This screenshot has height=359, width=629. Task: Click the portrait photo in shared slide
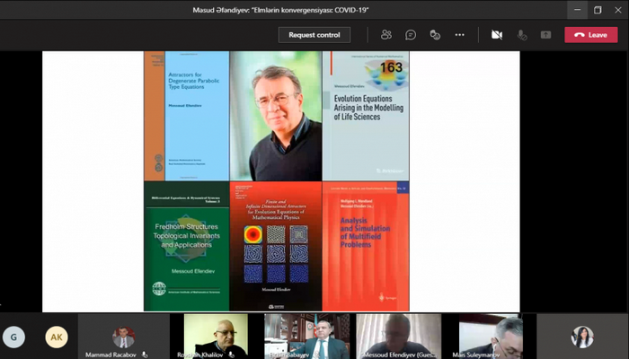click(275, 116)
